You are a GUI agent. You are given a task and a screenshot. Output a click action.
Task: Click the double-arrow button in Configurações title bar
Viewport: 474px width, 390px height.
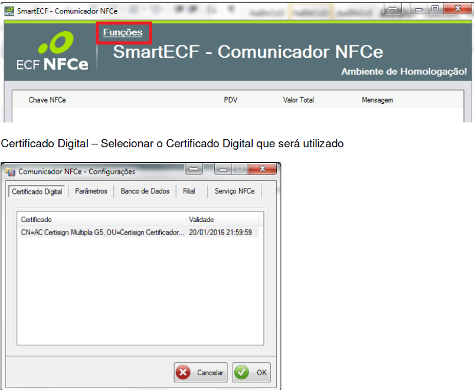pyautogui.click(x=194, y=169)
